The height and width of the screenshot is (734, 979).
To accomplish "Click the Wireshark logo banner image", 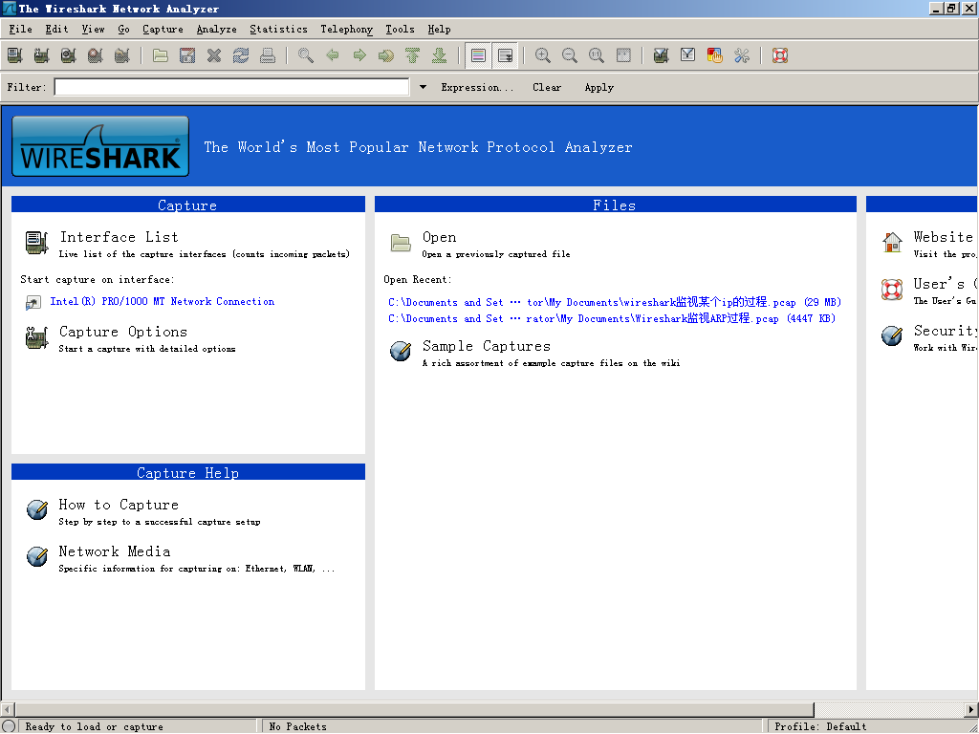I will click(100, 146).
